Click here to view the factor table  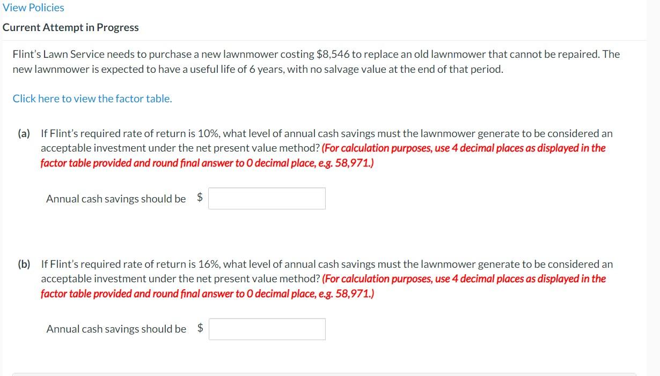click(91, 99)
